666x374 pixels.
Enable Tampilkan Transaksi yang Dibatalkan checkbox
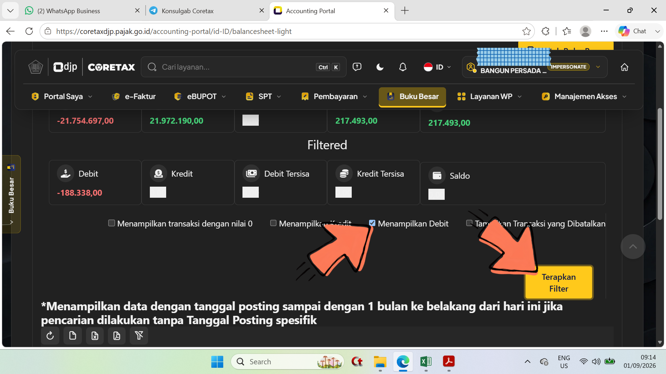point(469,223)
